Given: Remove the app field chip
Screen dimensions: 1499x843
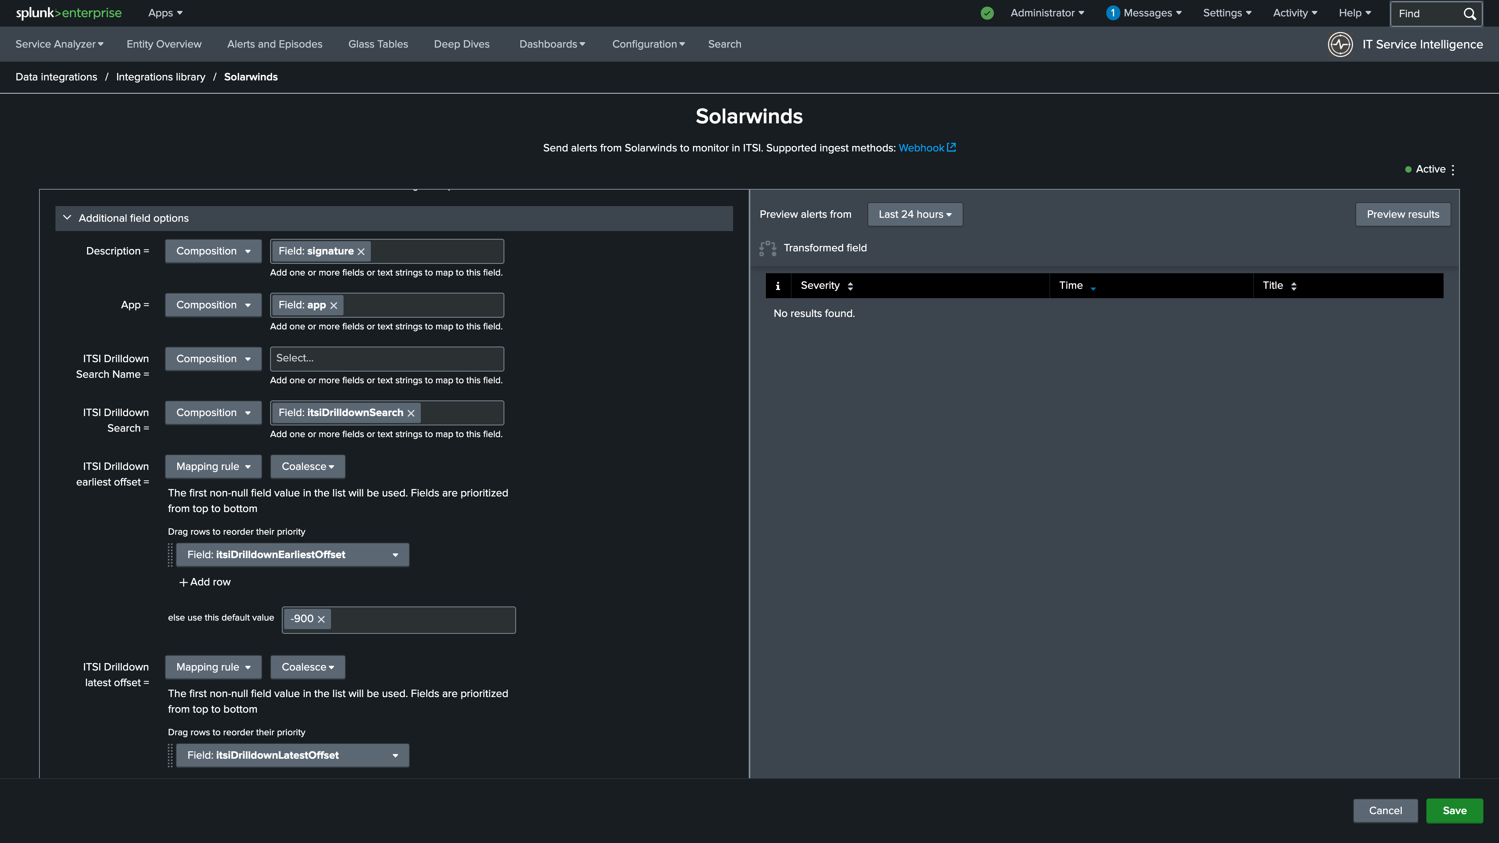Looking at the screenshot, I should [x=333, y=306].
